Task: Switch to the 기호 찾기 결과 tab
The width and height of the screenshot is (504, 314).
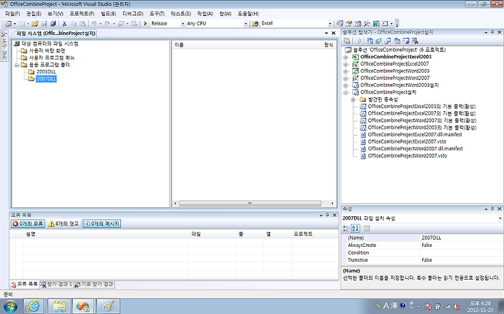Action: [94, 285]
